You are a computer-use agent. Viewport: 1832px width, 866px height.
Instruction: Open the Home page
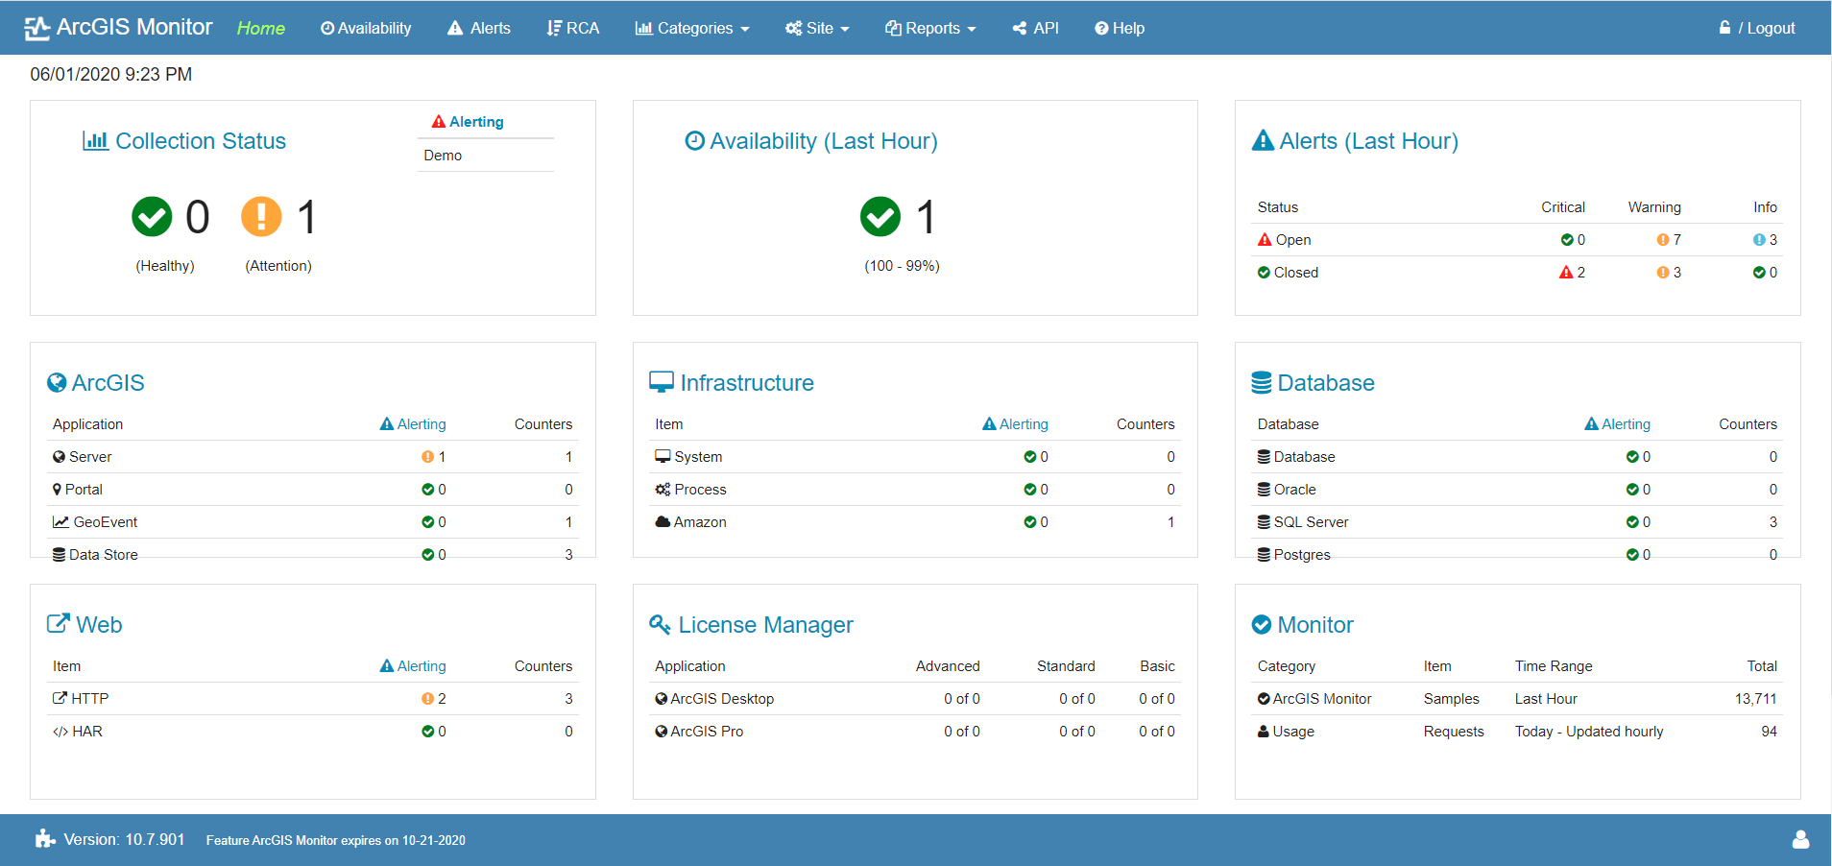point(261,29)
